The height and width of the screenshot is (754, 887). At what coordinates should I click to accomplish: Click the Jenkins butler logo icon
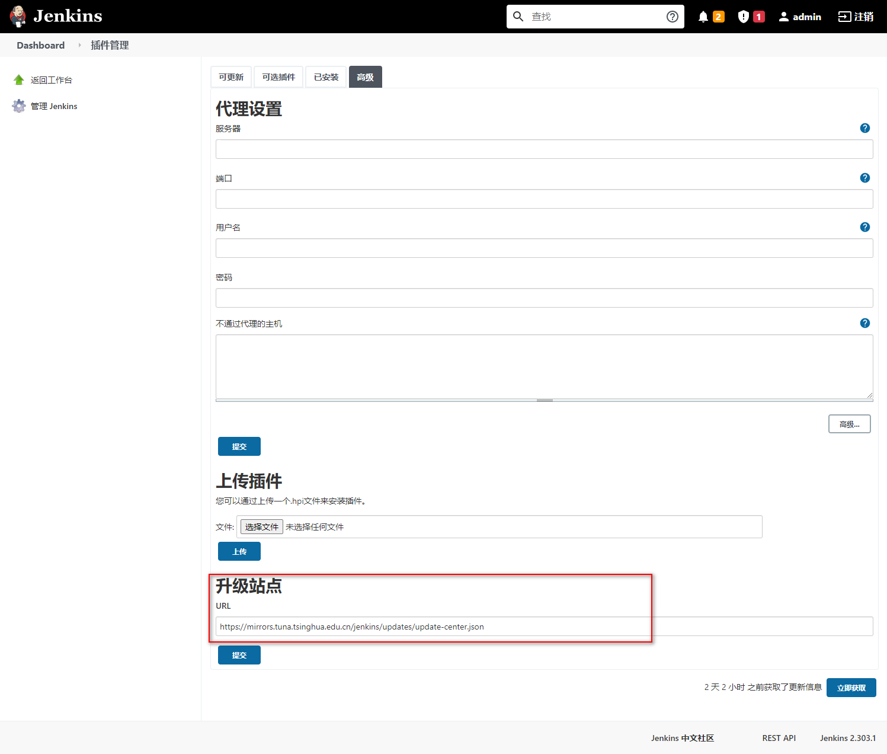[x=18, y=17]
